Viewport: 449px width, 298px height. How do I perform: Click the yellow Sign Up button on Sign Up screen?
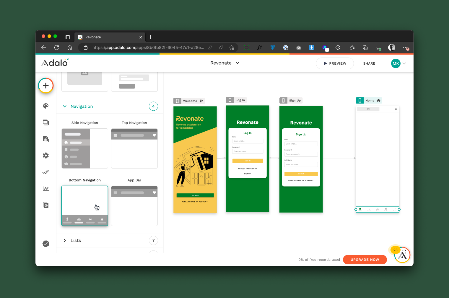coord(301,174)
